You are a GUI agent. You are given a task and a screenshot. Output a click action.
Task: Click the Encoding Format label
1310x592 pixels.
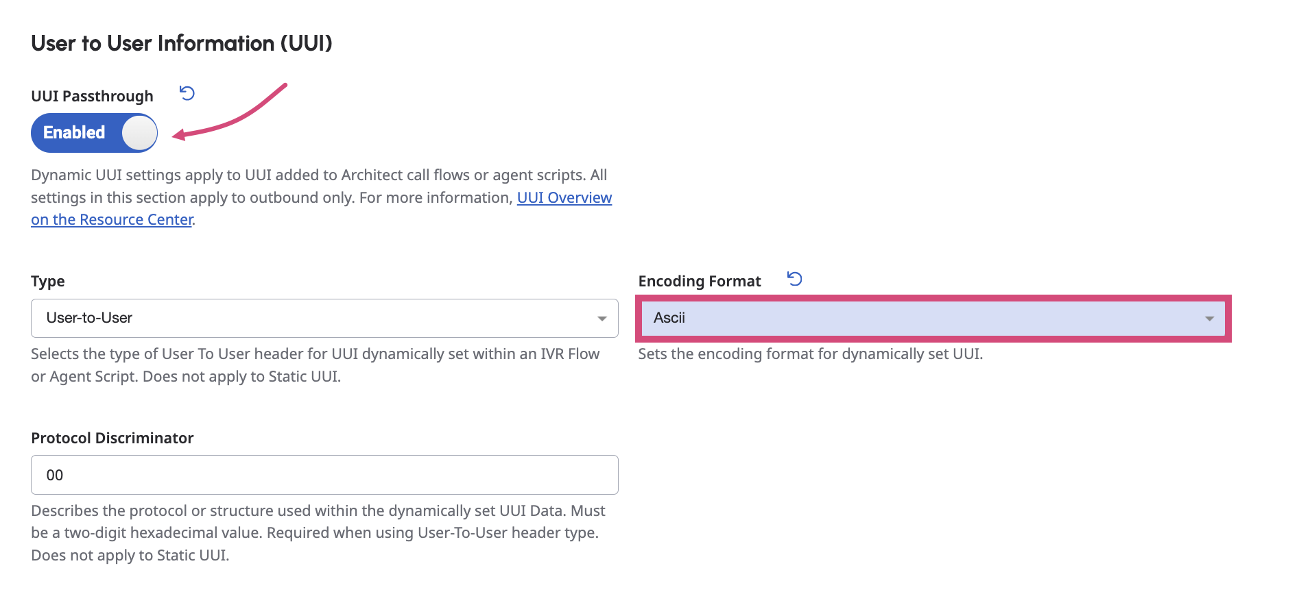pos(699,281)
